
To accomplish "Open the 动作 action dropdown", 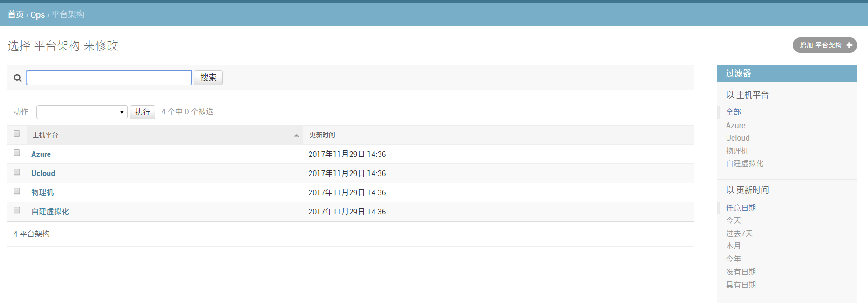I will tap(82, 112).
